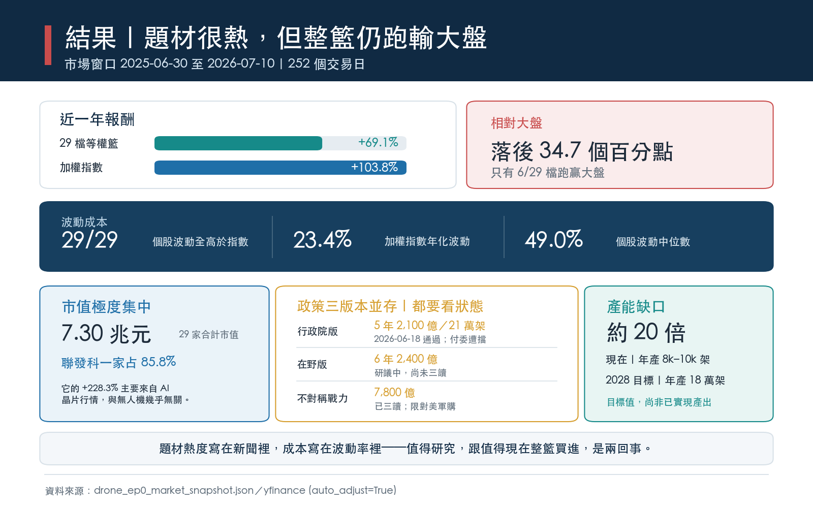Screen dimensions: 813x508
Task: Click the 市值極度集中 heading
Action: [x=107, y=307]
